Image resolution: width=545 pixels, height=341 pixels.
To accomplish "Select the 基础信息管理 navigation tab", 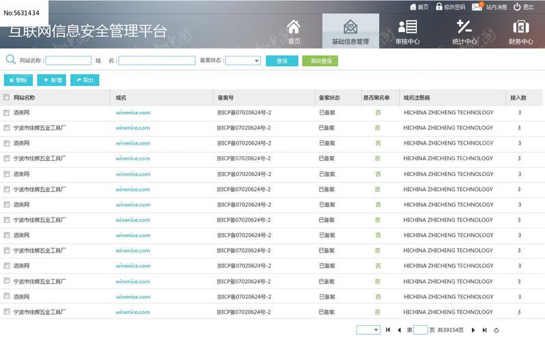I will click(x=350, y=31).
